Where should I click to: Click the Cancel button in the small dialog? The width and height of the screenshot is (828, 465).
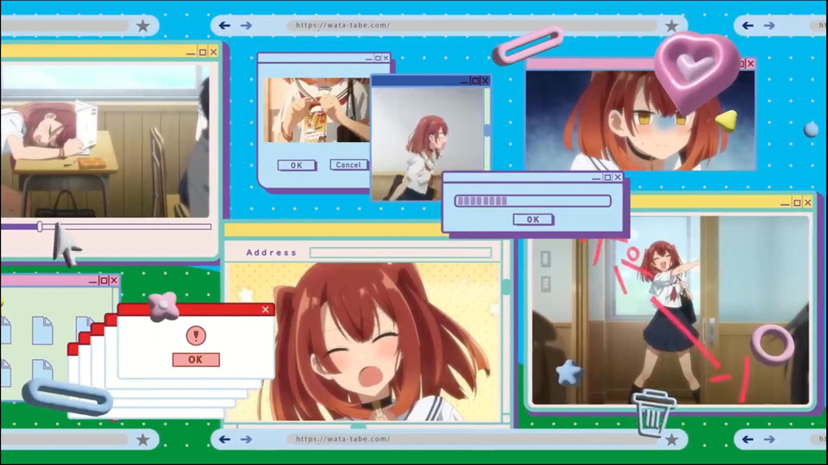pos(348,165)
